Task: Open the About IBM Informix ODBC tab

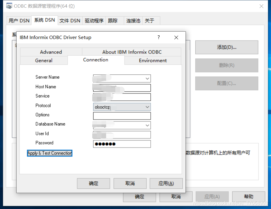Action: 132,52
